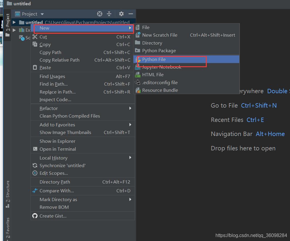This screenshot has height=241, width=290.
Task: Open the 1: Project side tab
Action: coord(7,25)
